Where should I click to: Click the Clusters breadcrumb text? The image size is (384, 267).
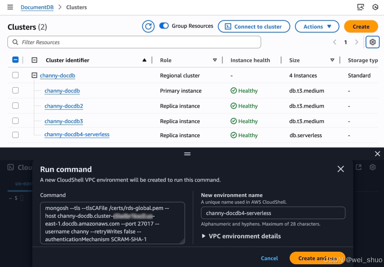click(x=76, y=7)
